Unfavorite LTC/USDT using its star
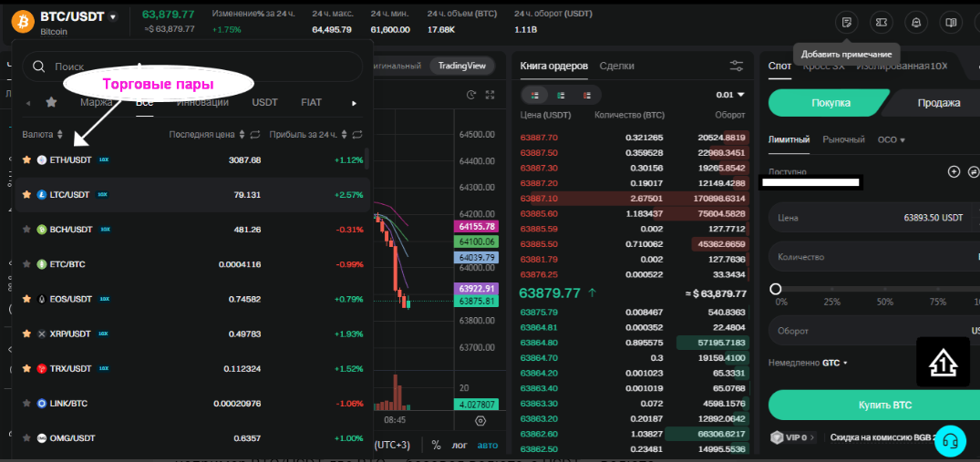 (26, 195)
